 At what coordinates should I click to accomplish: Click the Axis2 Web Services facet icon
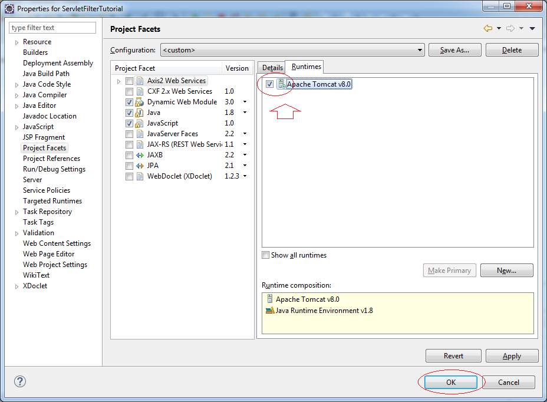click(140, 81)
